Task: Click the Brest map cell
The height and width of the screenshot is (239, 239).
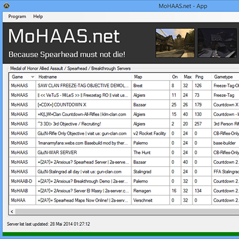Action: coord(151,85)
